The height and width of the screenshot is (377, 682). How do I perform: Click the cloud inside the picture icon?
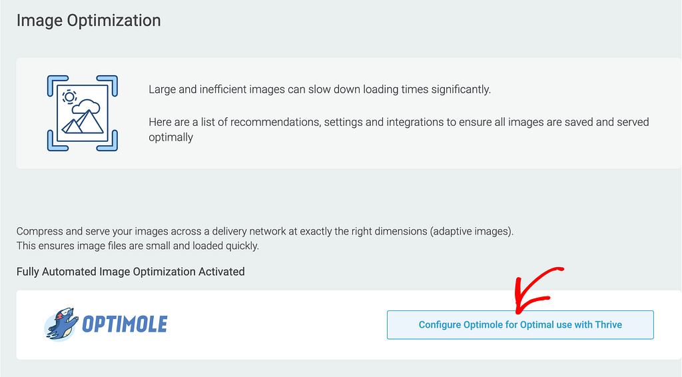(x=87, y=107)
